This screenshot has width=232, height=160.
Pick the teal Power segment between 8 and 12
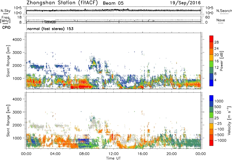(211, 70)
